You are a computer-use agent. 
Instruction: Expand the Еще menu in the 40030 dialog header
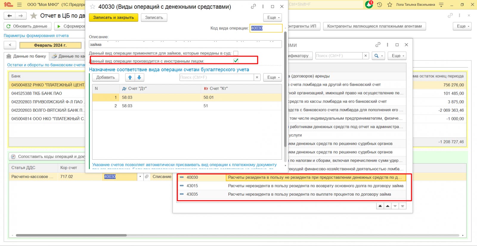pos(272,18)
